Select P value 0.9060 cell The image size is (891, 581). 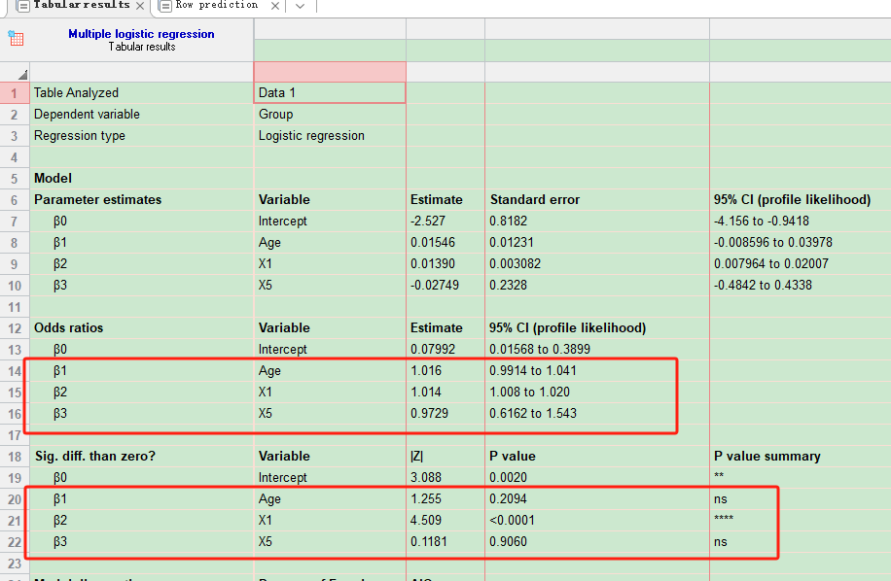point(596,542)
